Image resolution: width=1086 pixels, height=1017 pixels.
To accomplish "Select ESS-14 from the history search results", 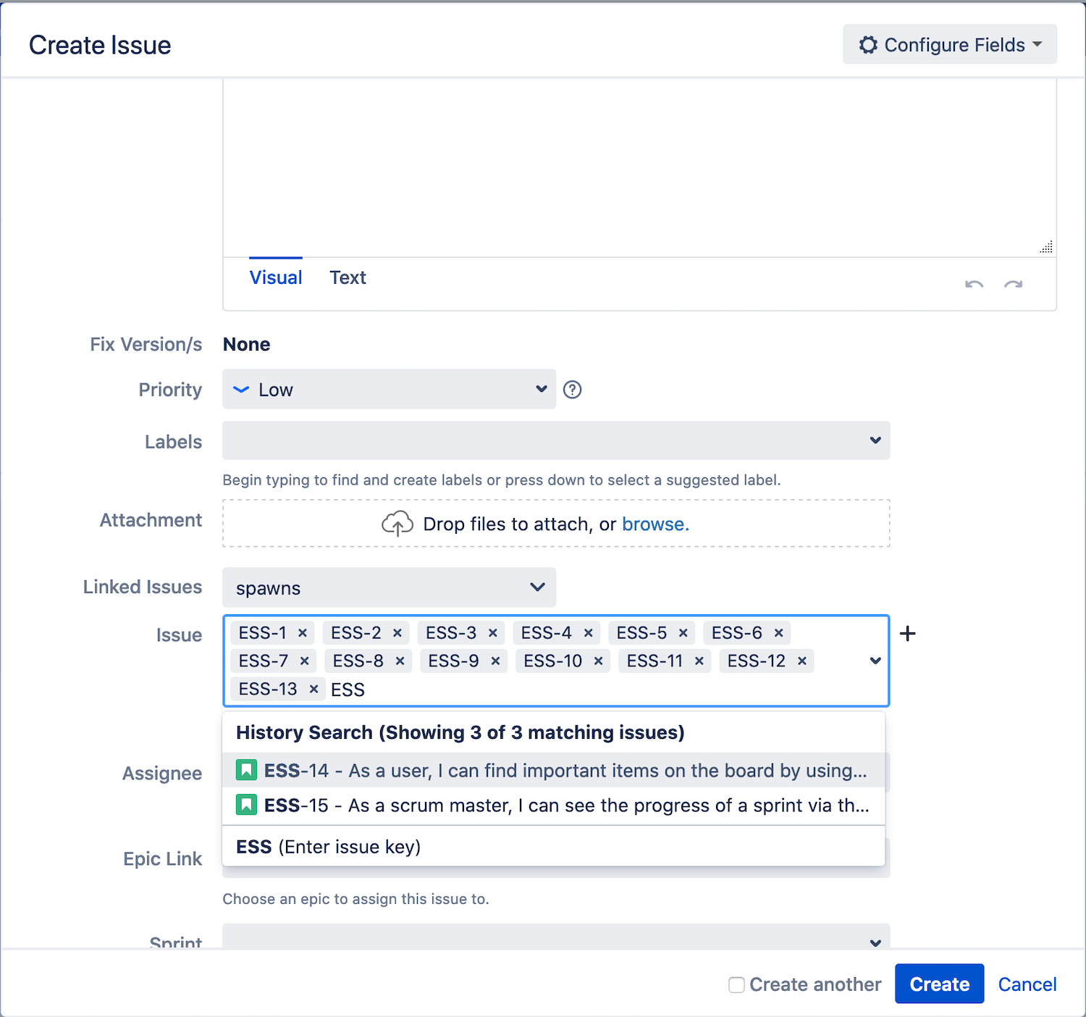I will [x=554, y=770].
